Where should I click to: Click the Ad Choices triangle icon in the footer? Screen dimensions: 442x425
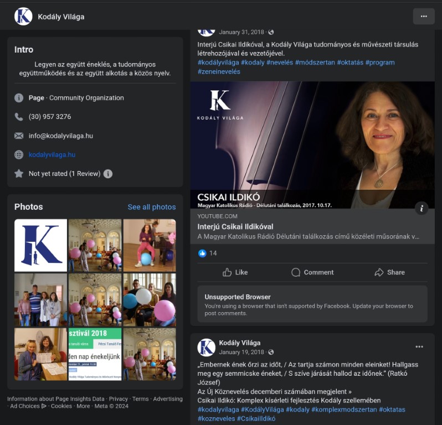[44, 406]
